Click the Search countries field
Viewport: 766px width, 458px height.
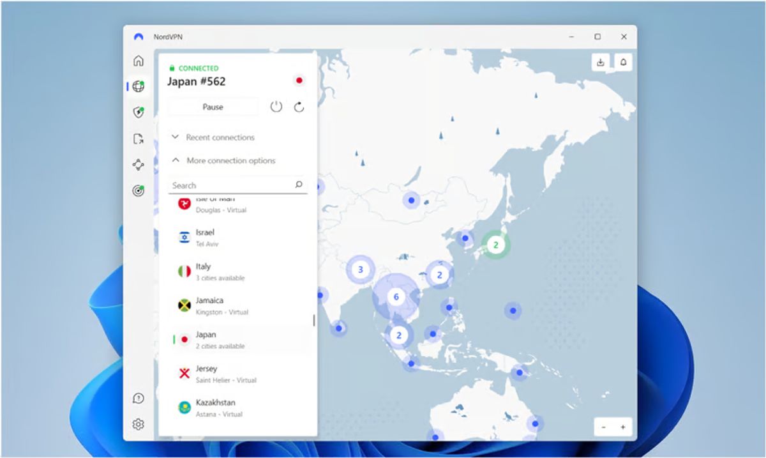tap(237, 185)
